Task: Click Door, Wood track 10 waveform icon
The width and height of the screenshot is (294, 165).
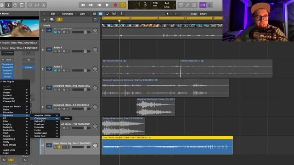Action: pos(49,145)
